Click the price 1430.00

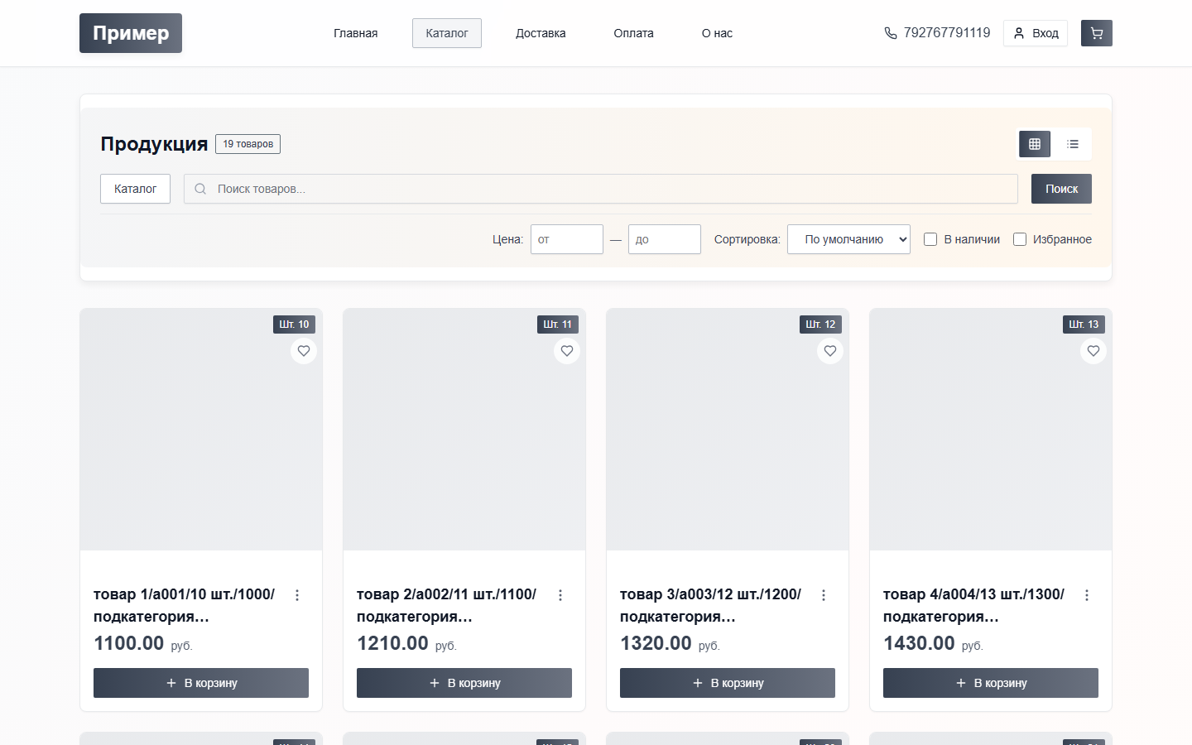pos(919,643)
